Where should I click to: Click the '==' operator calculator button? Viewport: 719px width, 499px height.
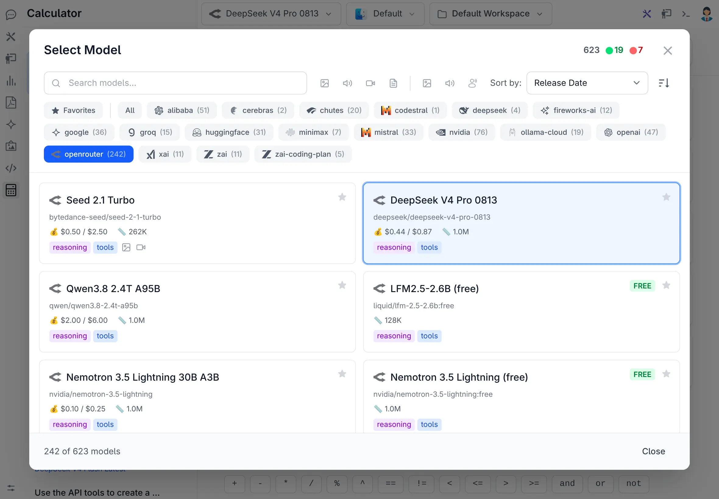coord(391,484)
